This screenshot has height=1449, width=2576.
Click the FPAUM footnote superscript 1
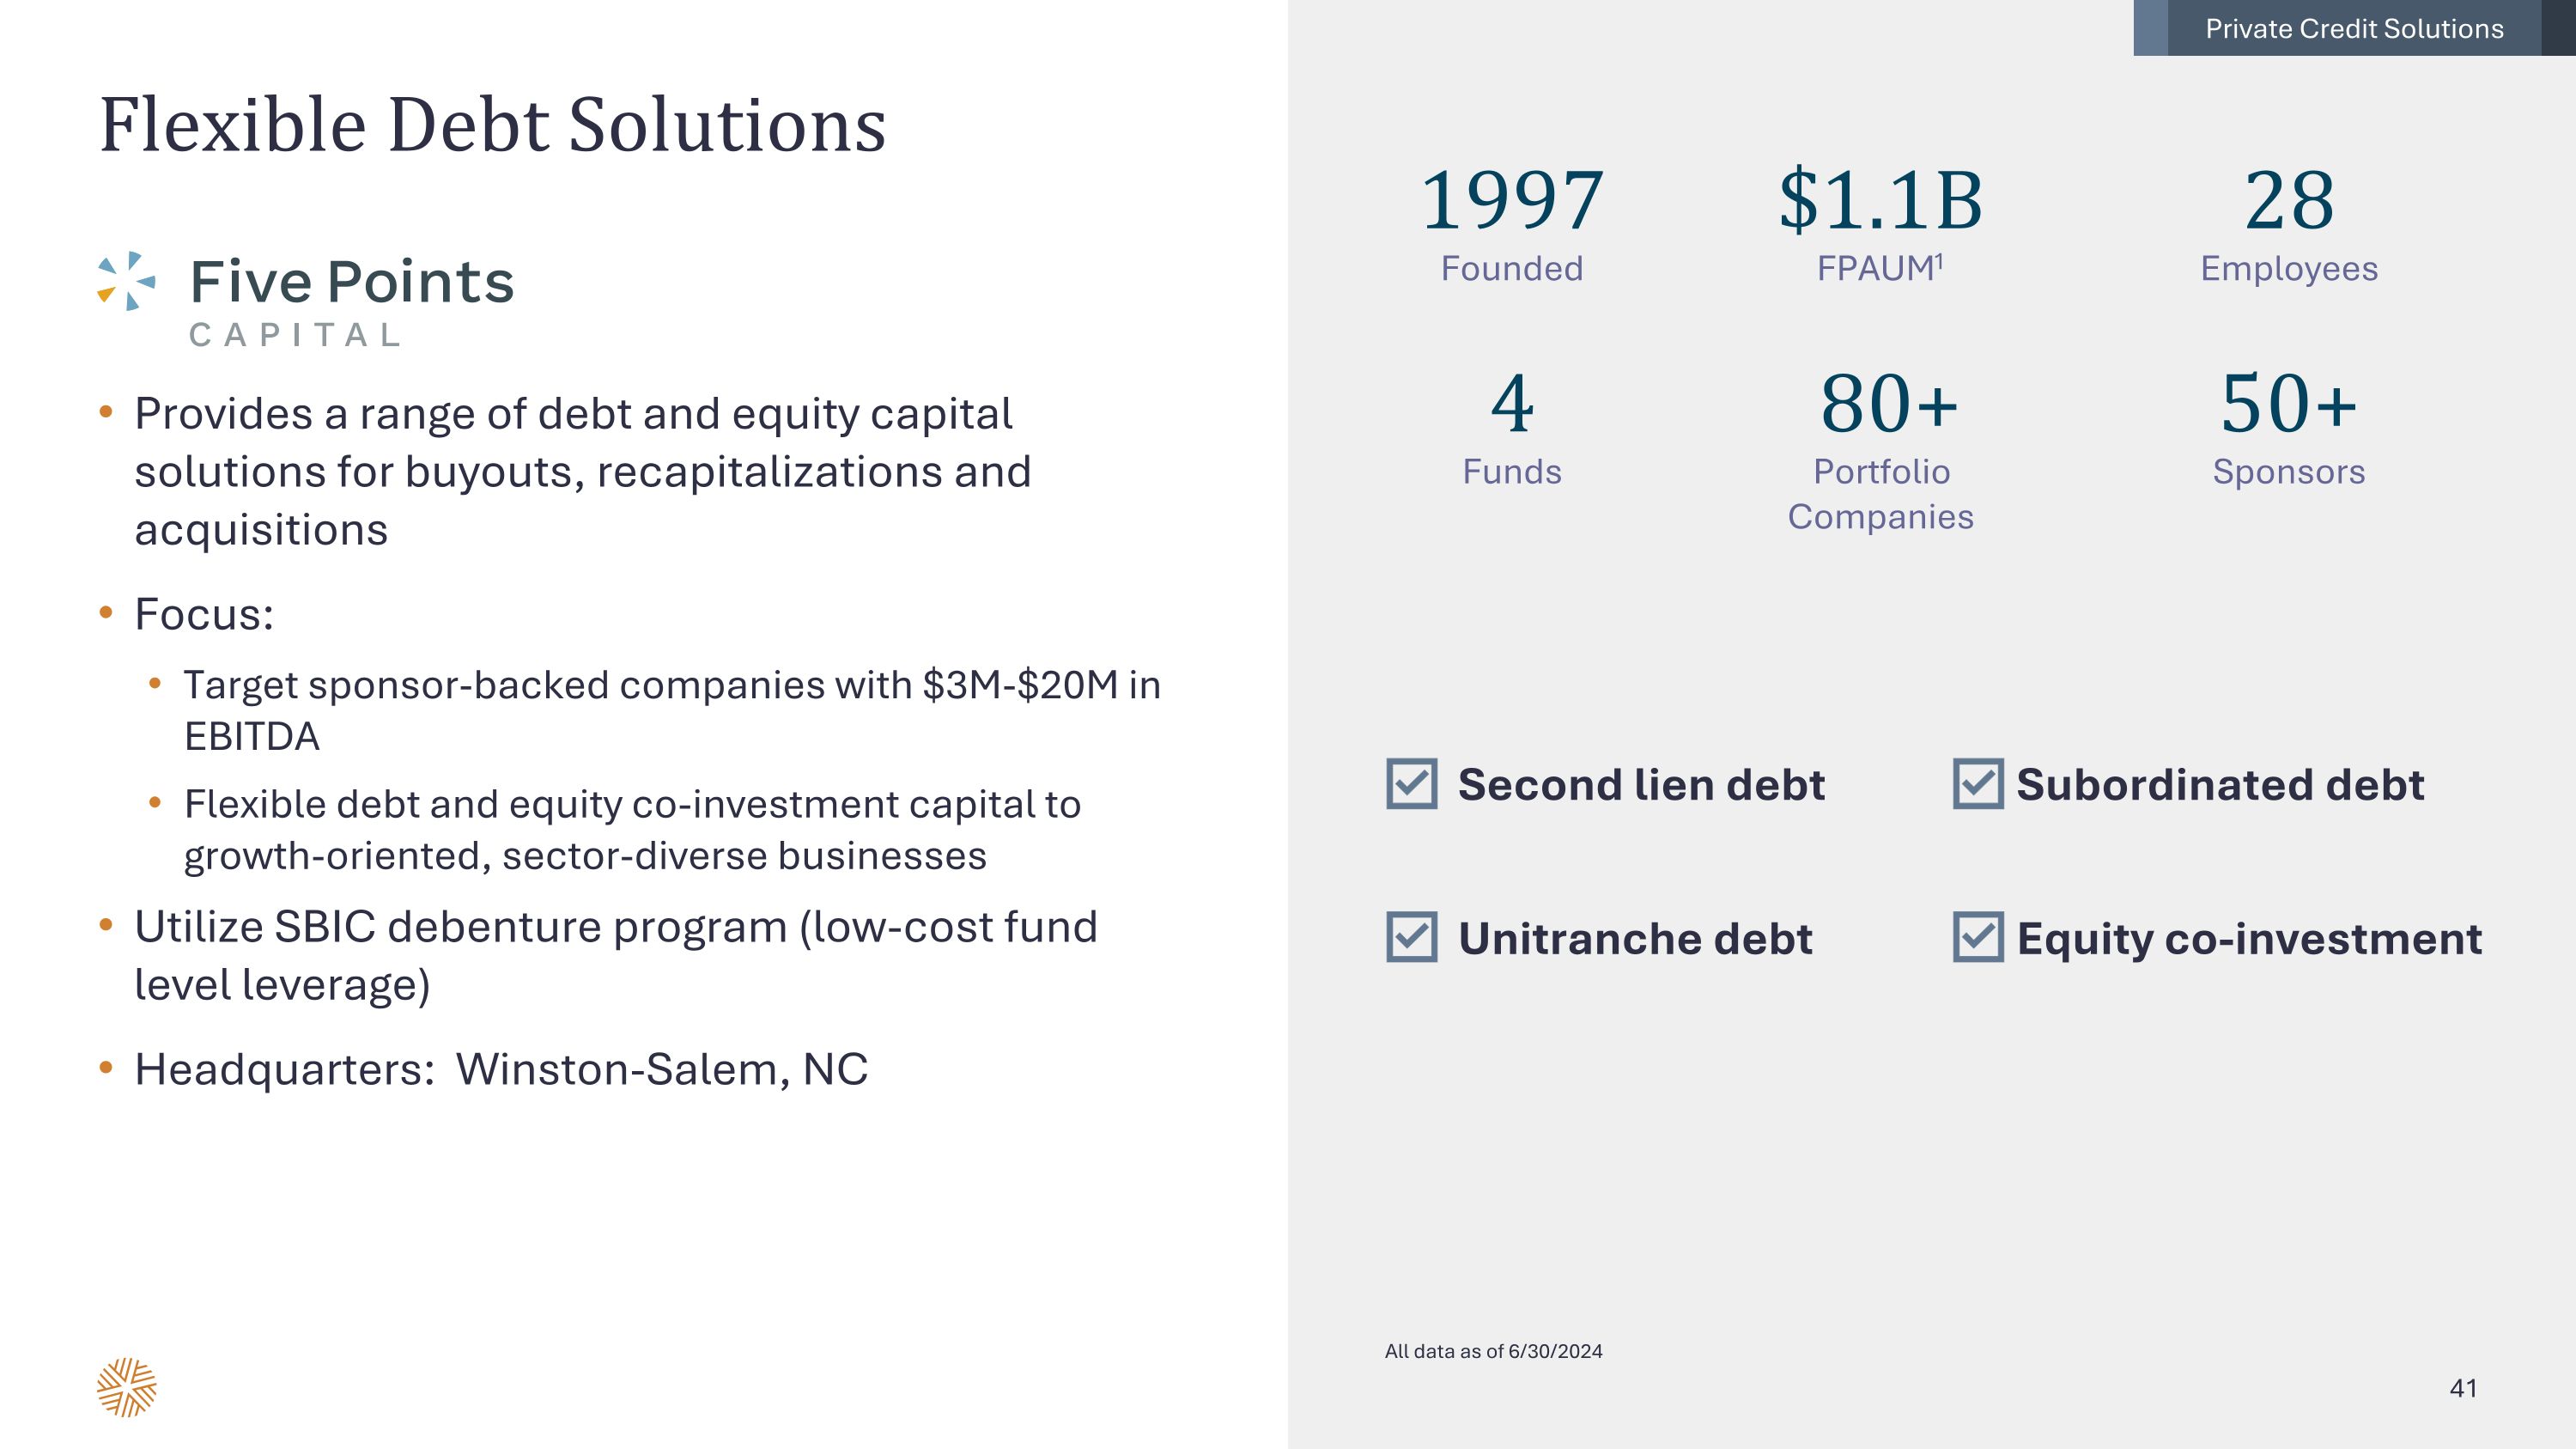pyautogui.click(x=1938, y=260)
